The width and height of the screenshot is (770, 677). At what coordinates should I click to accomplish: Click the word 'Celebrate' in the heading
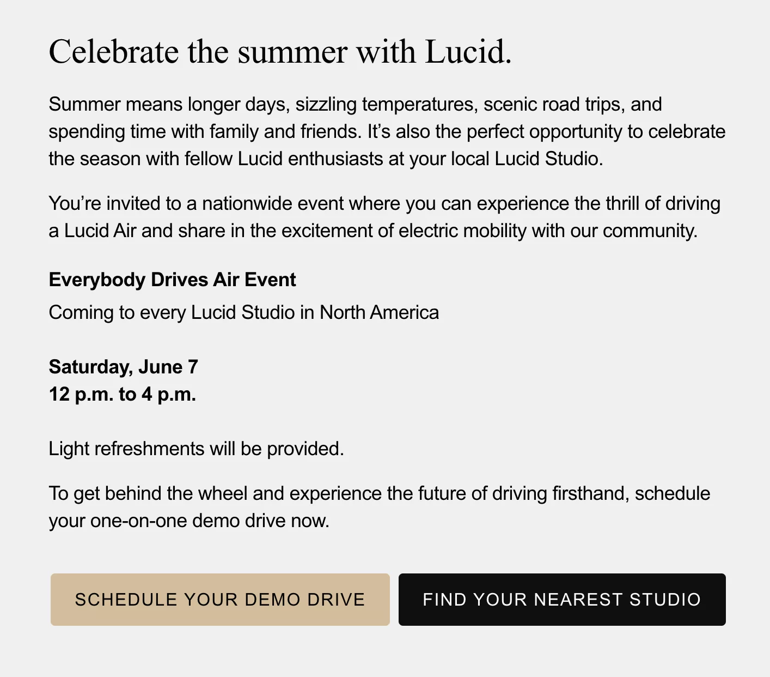coord(114,52)
